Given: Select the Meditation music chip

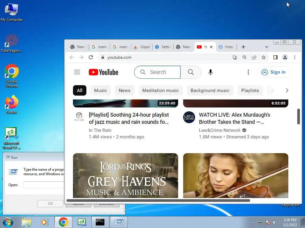Looking at the screenshot, I should [161, 91].
